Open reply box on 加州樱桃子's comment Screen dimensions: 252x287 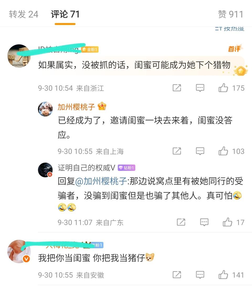click(x=200, y=151)
